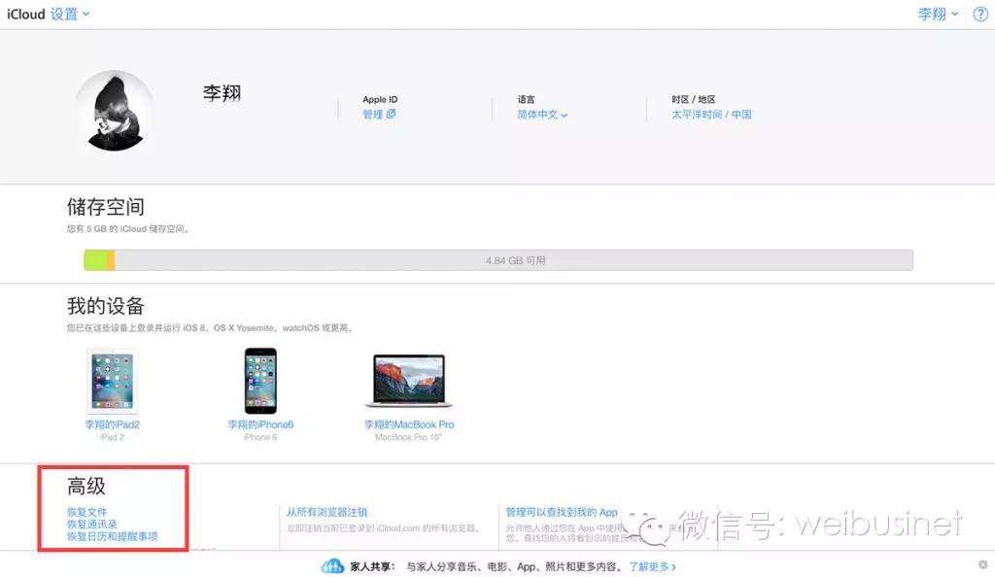The width and height of the screenshot is (995, 577).
Task: Click 恢复日历和提醒事项 link
Action: (113, 536)
